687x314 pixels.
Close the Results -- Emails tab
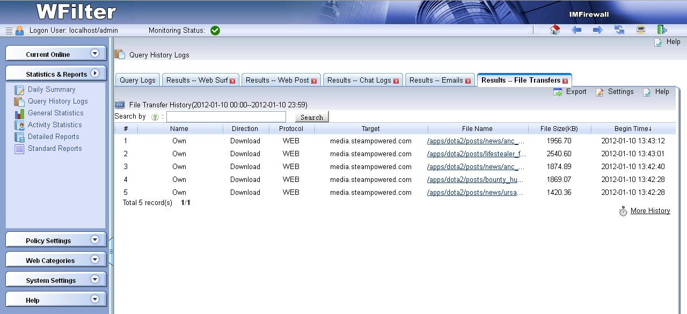tap(467, 81)
